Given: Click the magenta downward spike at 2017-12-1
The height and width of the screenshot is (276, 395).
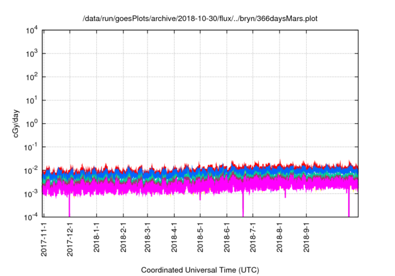Looking at the screenshot, I should point(69,206).
